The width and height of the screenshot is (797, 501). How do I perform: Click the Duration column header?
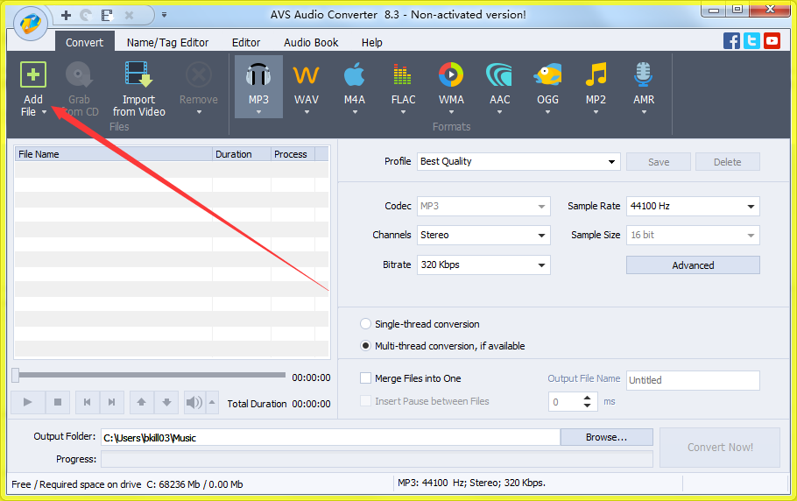point(242,154)
